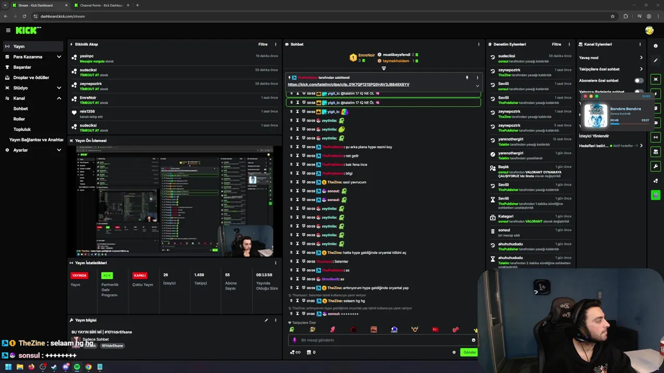
Task: Select the yasinpc event in Etkinlik Akışı
Action: pos(175,58)
